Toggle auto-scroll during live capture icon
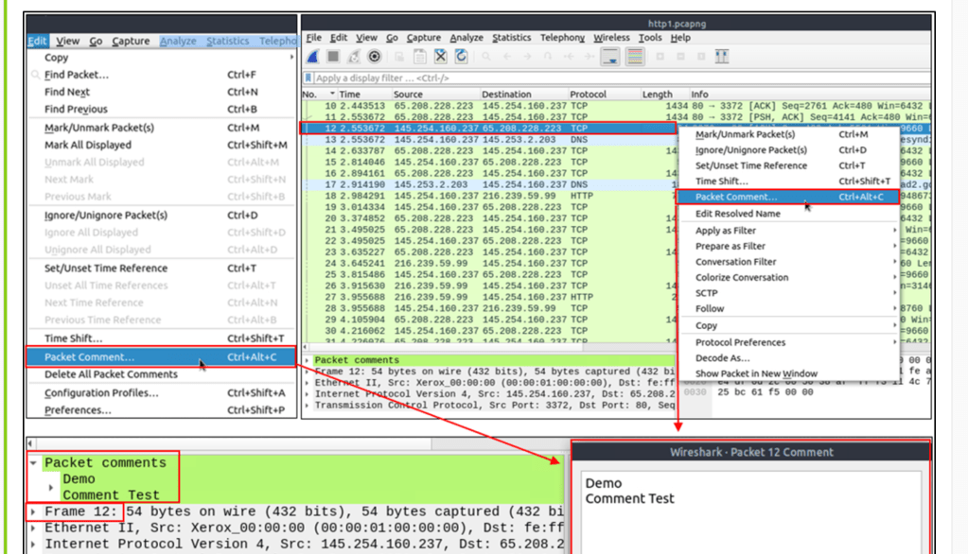Screen dimensions: 968x554 click(610, 58)
